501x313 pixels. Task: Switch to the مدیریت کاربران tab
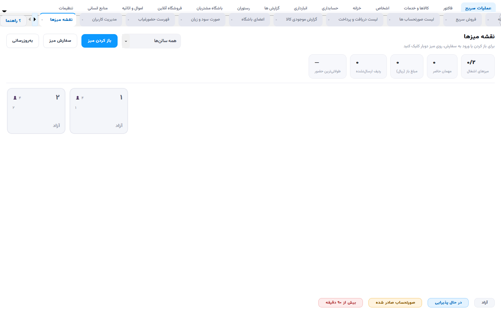coord(101,19)
